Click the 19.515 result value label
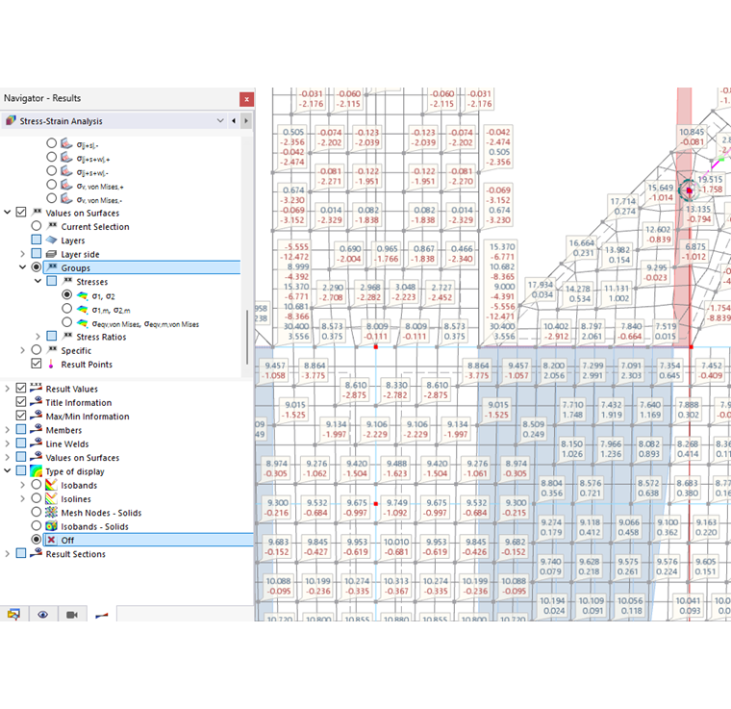 tap(710, 180)
